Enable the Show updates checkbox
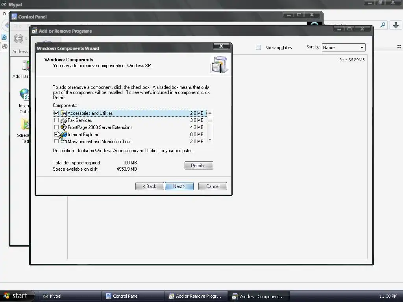Screen dimensions: 403x302 click(258, 48)
